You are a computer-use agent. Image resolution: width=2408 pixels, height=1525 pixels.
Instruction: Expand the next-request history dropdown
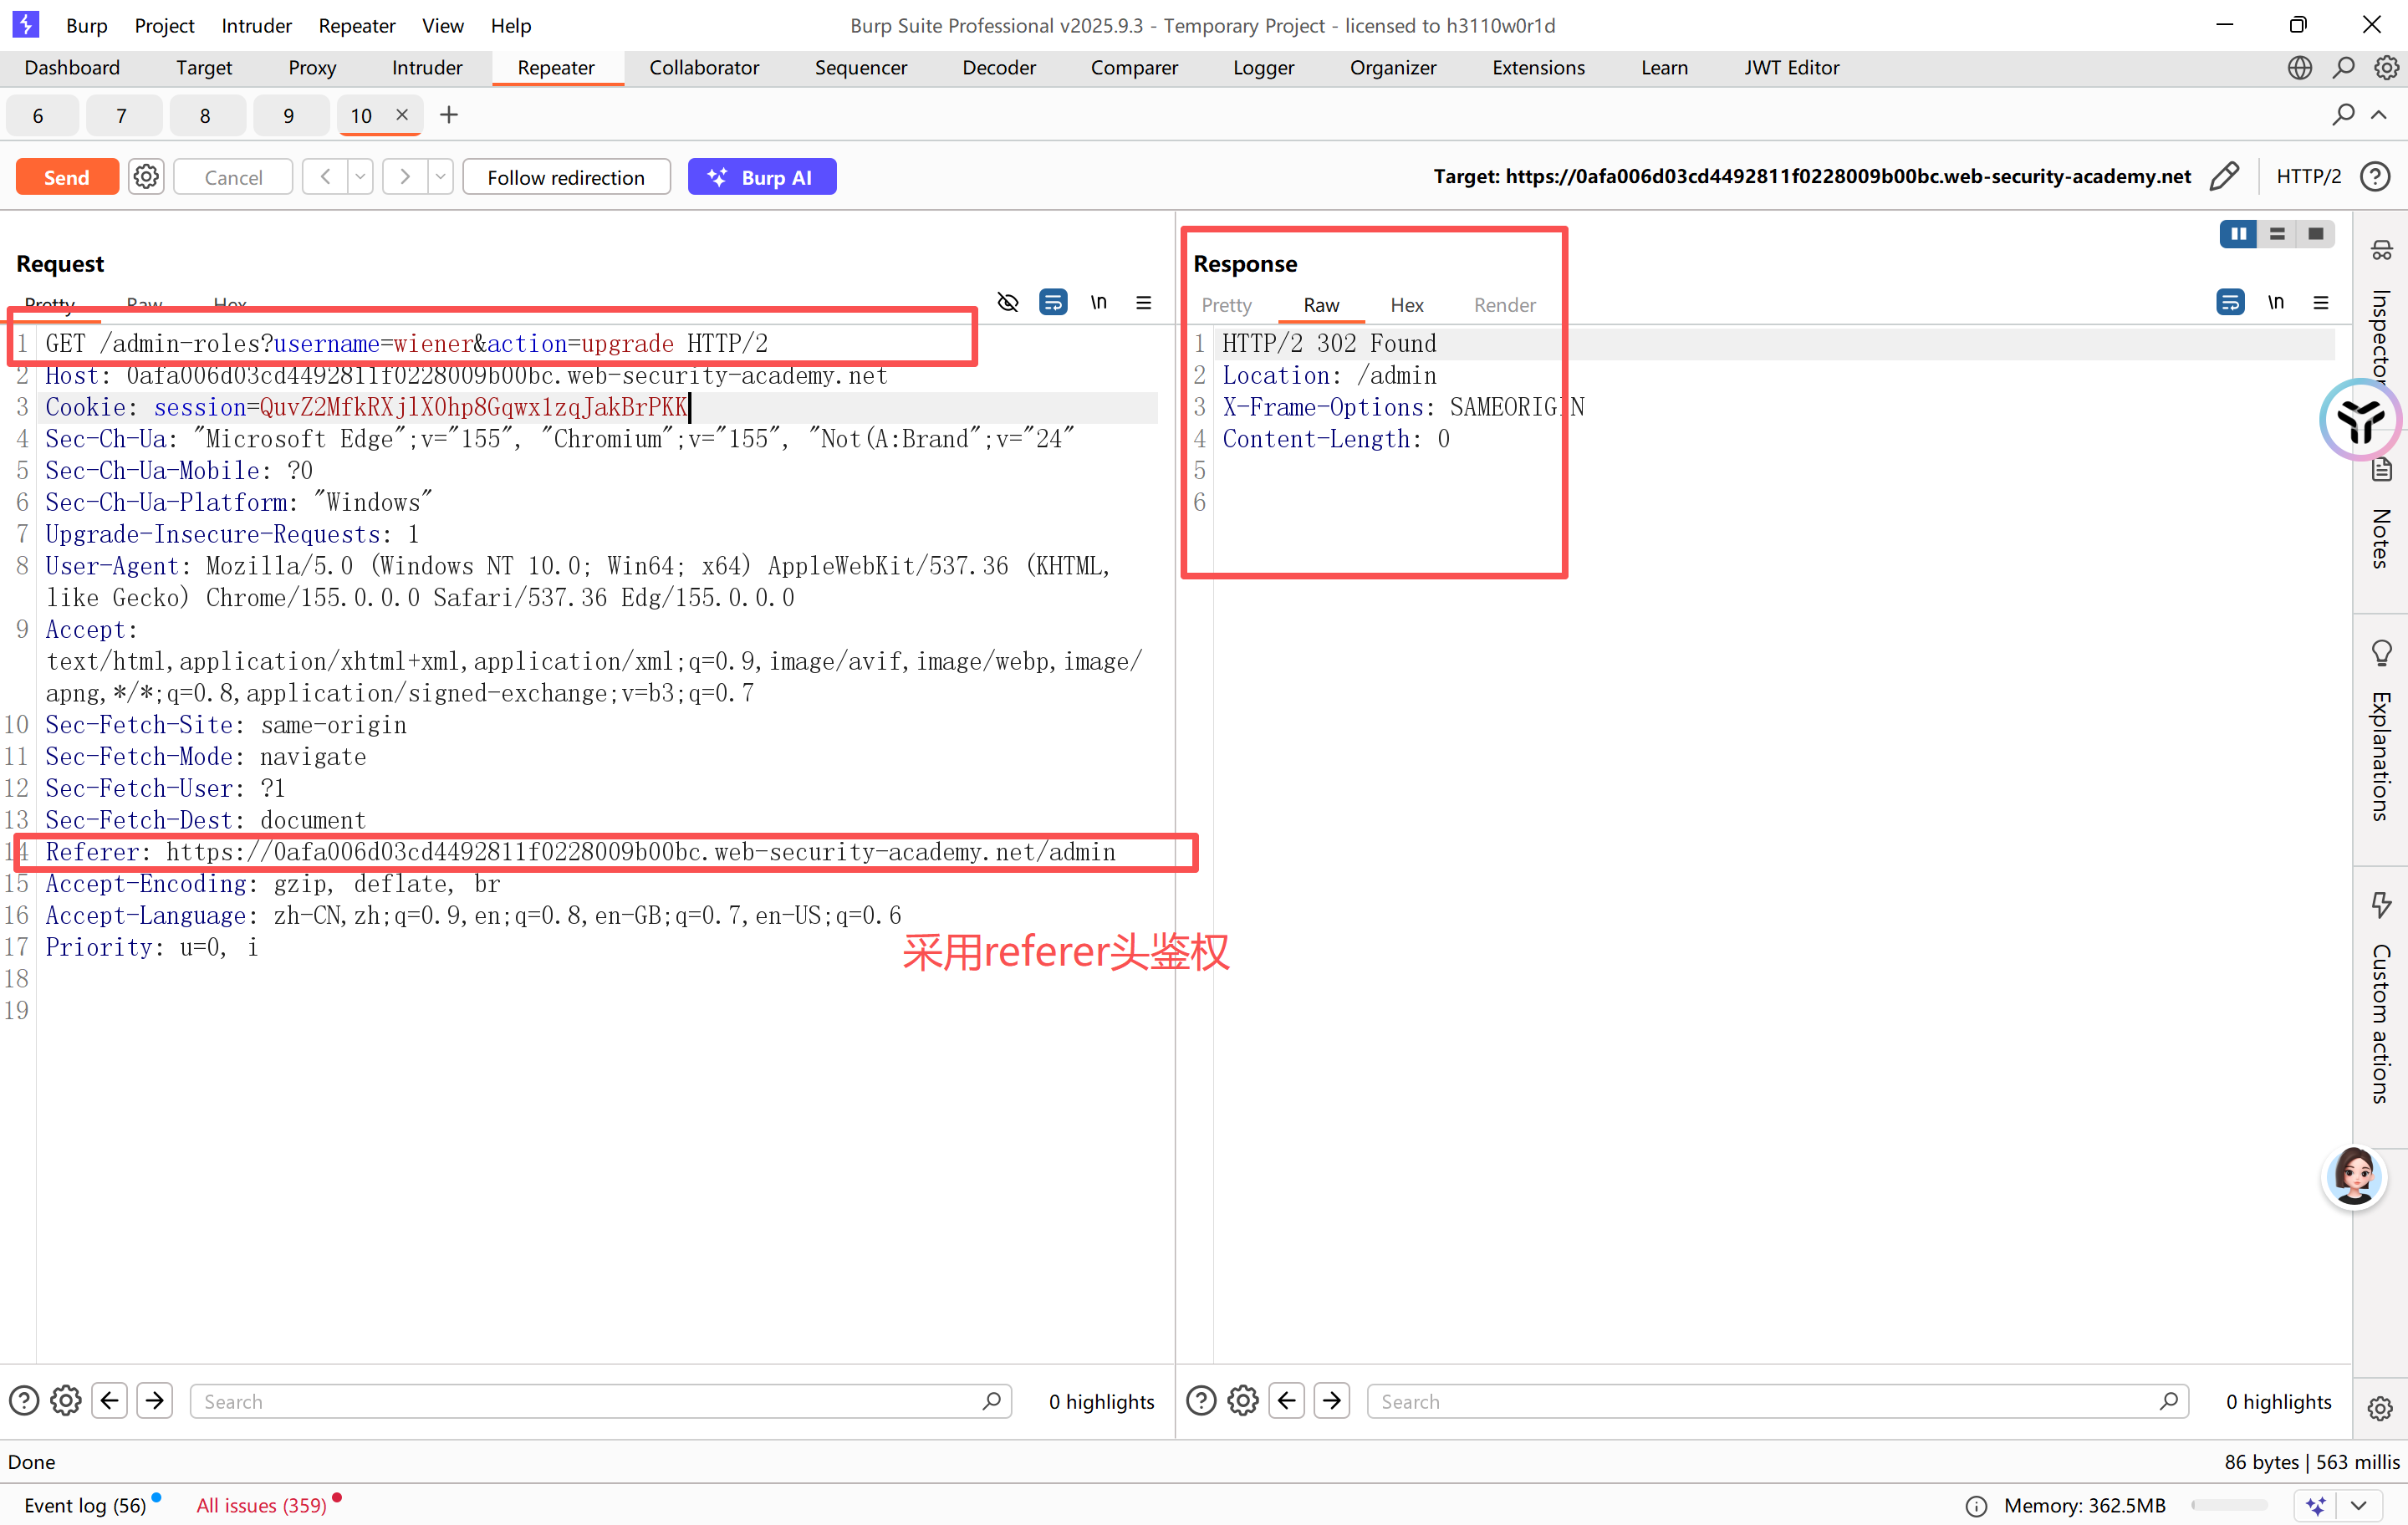coord(440,177)
